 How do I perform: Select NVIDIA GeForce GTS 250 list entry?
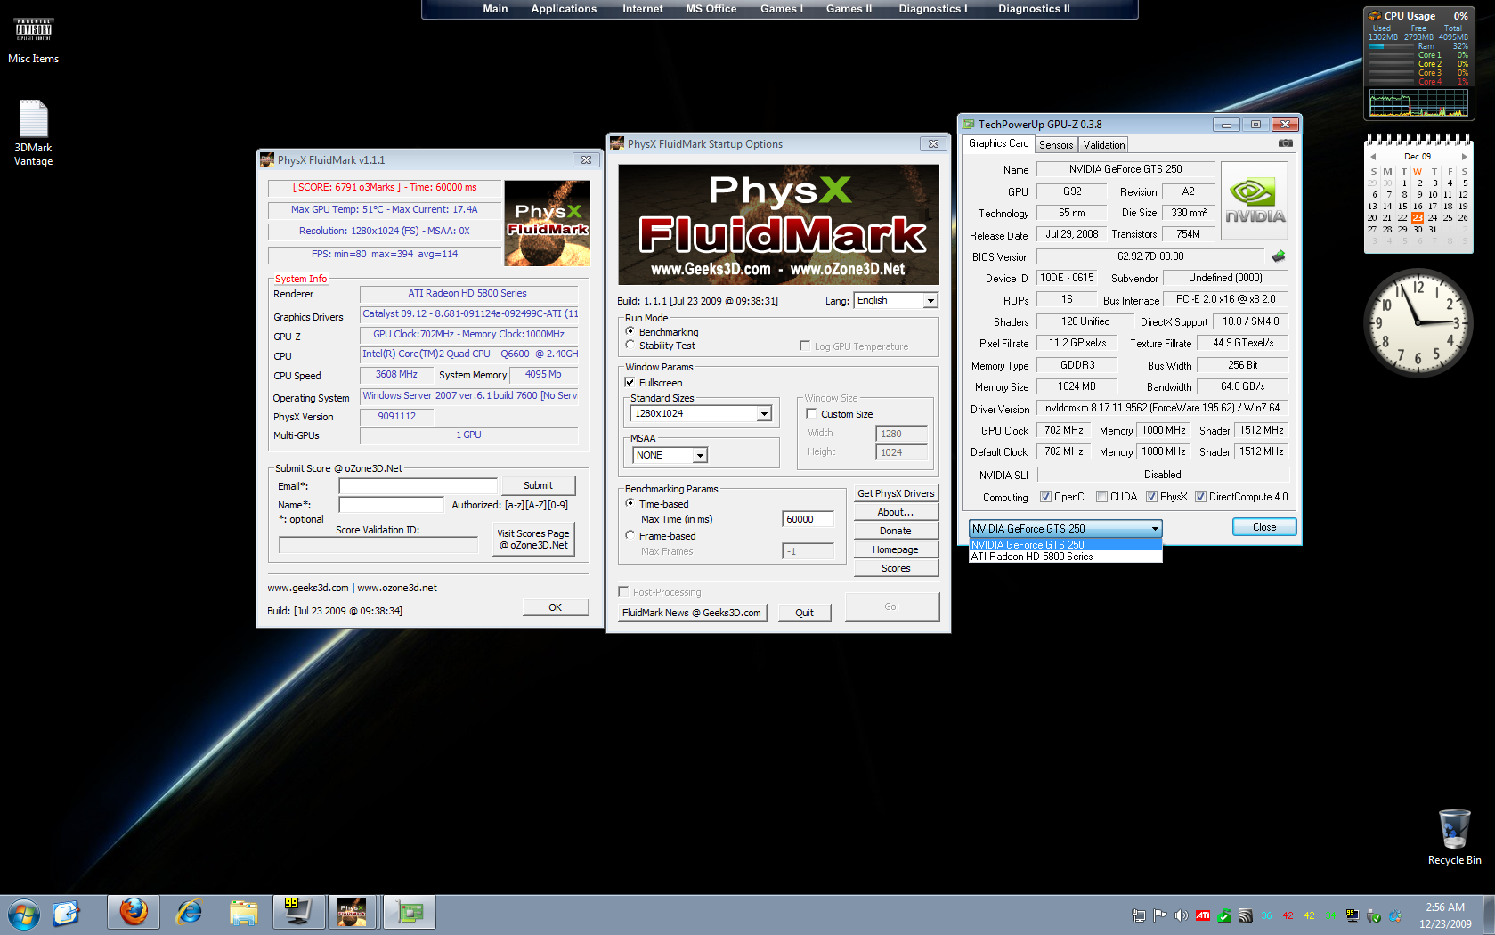pyautogui.click(x=1066, y=545)
